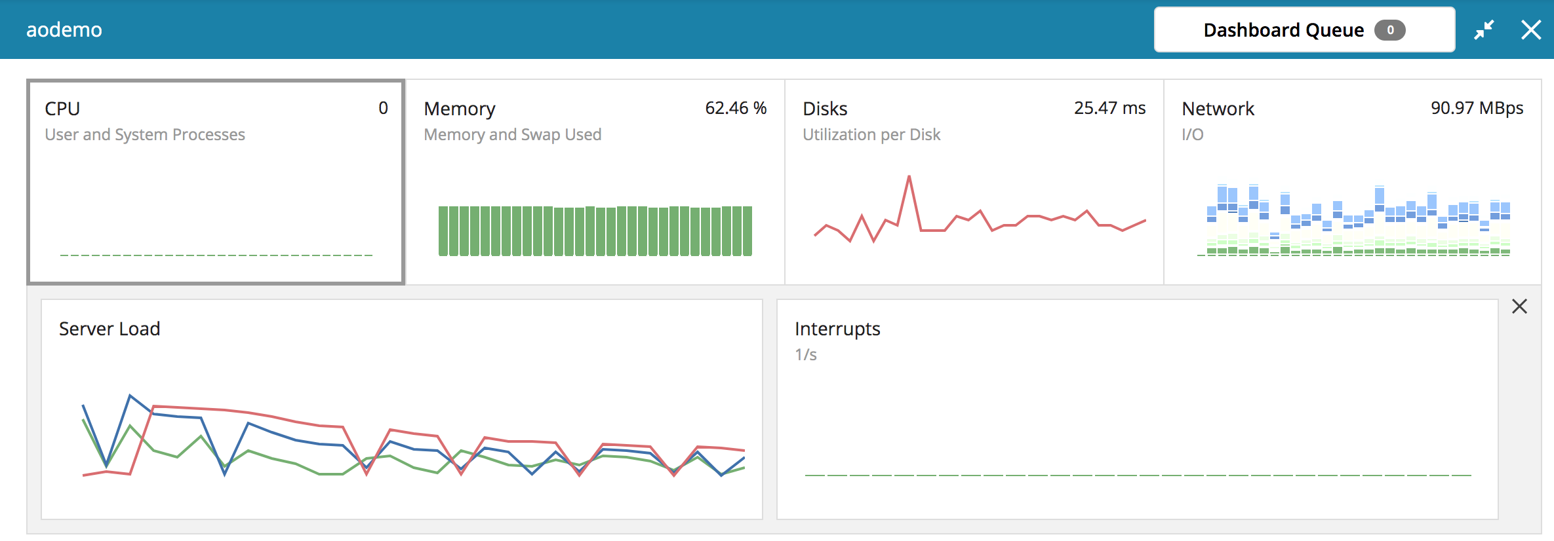This screenshot has width=1554, height=541.
Task: Click 'Memory and Swap Used' subtitle
Action: tap(513, 134)
